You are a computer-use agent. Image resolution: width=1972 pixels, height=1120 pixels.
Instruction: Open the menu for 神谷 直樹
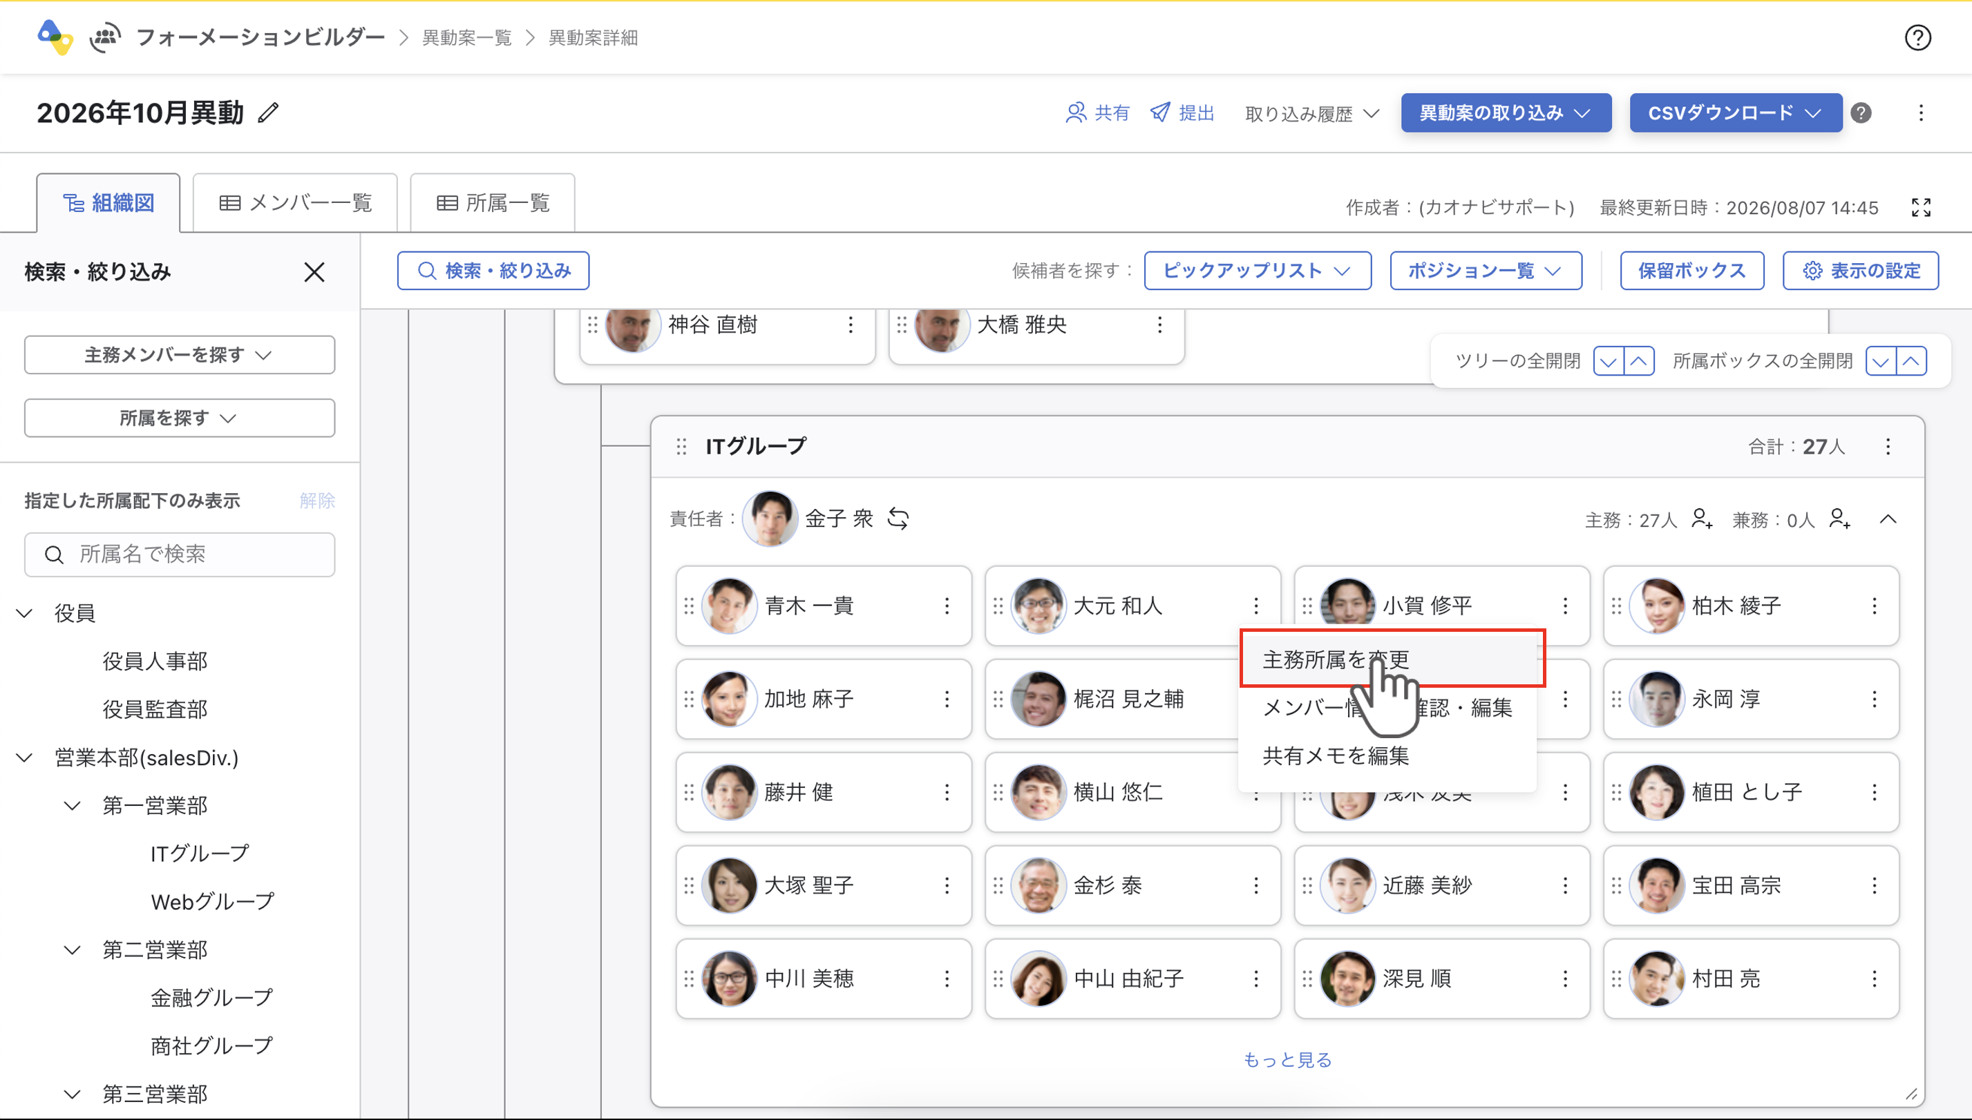850,325
